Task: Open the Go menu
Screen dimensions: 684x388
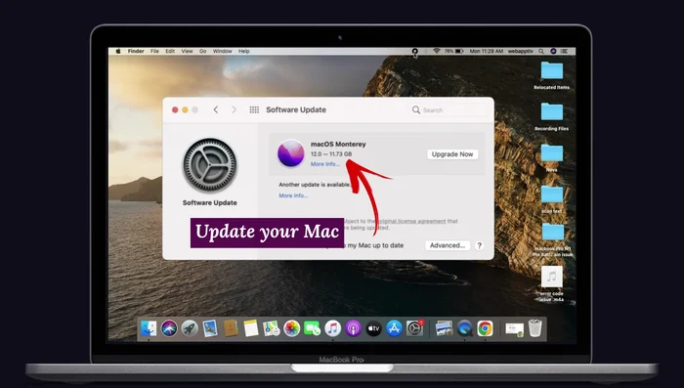Action: [203, 51]
